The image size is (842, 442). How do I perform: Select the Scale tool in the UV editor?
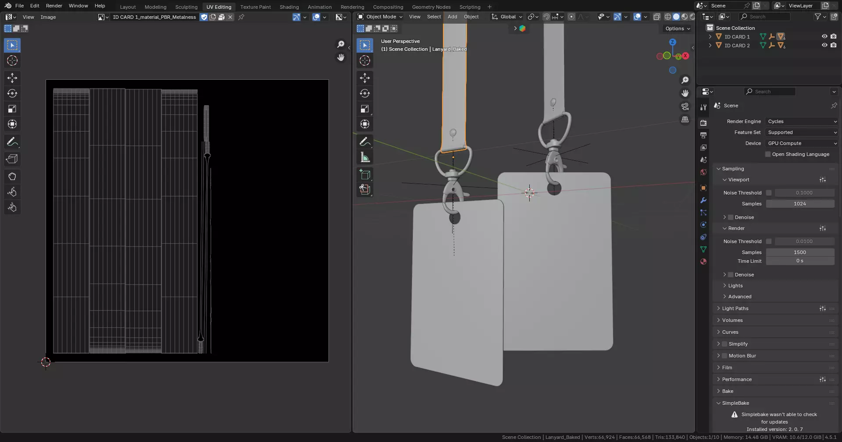click(x=12, y=109)
